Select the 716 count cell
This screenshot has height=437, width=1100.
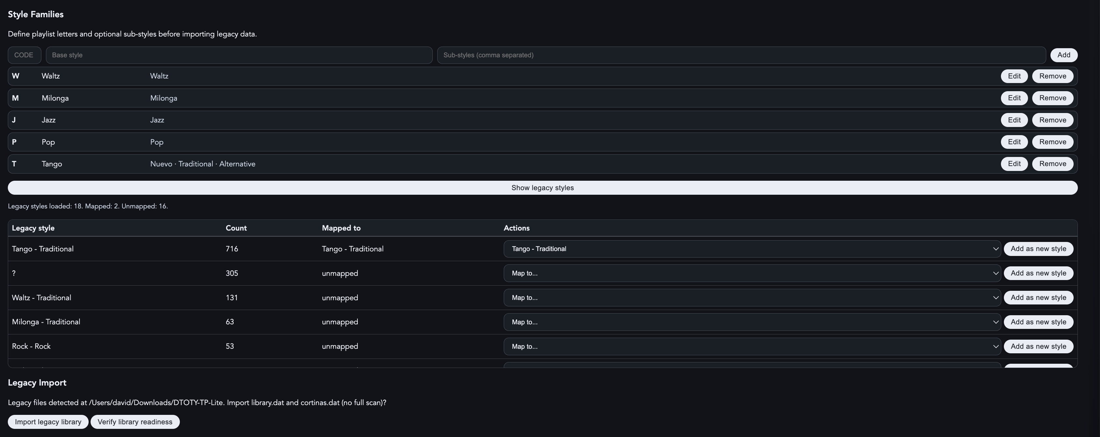(x=232, y=249)
